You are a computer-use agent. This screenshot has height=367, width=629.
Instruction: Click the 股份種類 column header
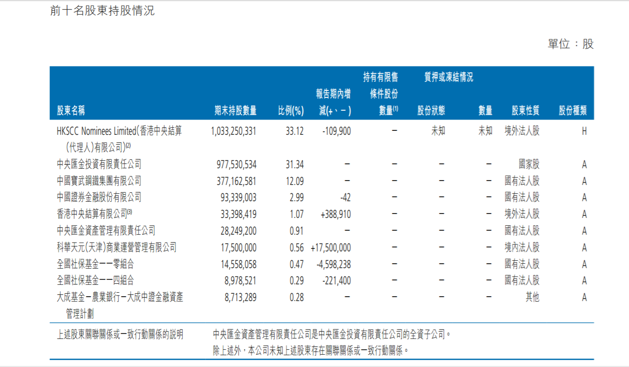572,111
